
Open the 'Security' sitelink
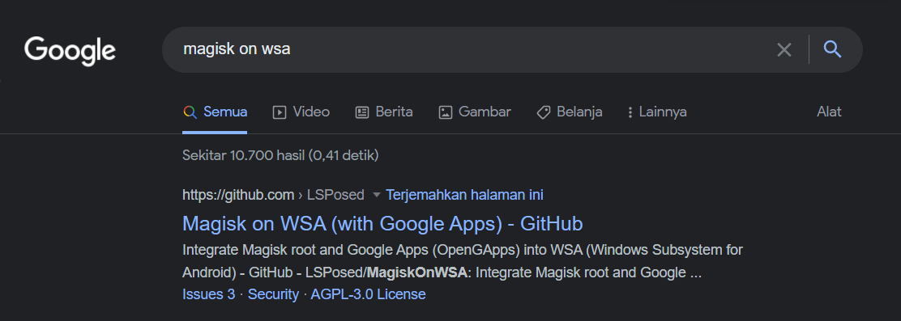pyautogui.click(x=273, y=294)
